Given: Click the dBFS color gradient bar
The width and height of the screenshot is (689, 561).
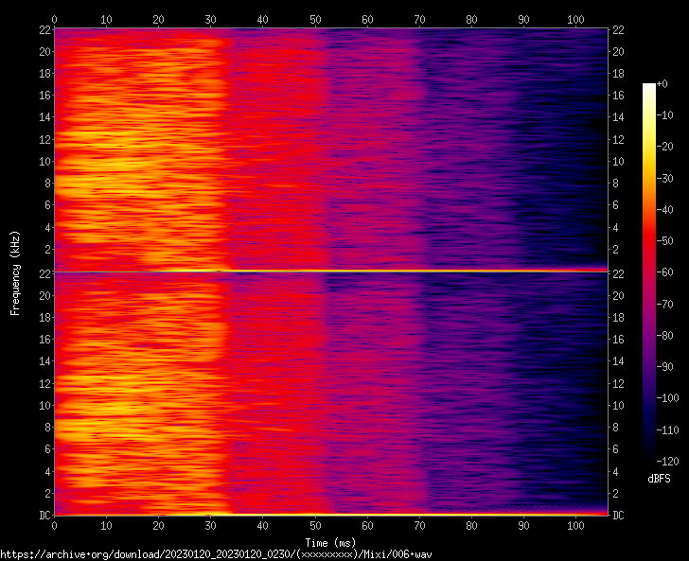Looking at the screenshot, I should [648, 272].
